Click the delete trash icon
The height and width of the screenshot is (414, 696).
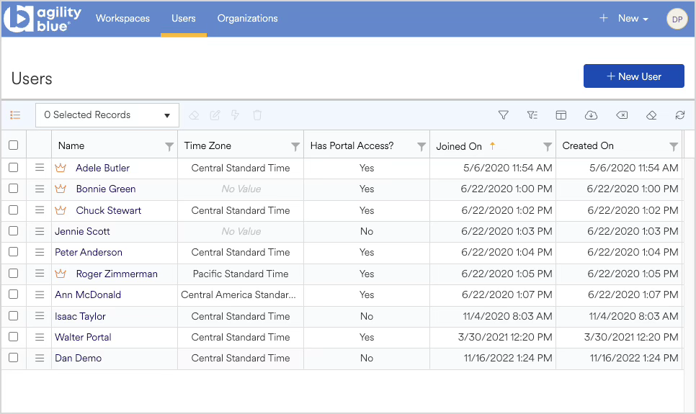click(x=257, y=115)
